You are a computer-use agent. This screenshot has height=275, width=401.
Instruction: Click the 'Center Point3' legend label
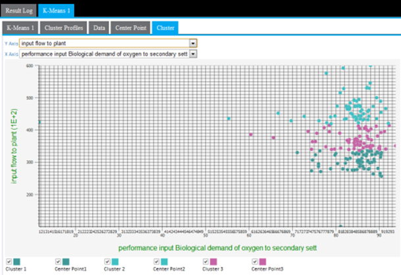[x=267, y=269]
